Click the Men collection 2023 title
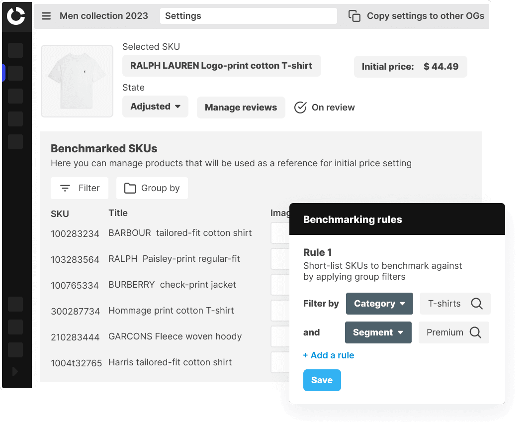 click(103, 15)
